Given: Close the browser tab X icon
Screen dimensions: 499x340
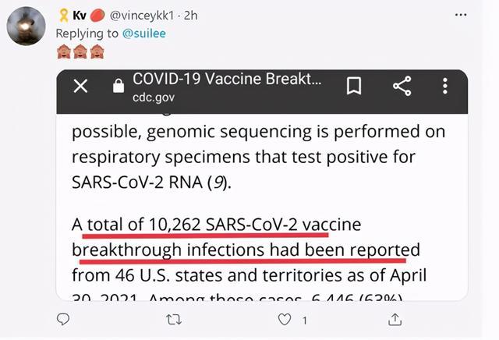Looking at the screenshot, I should click(80, 87).
